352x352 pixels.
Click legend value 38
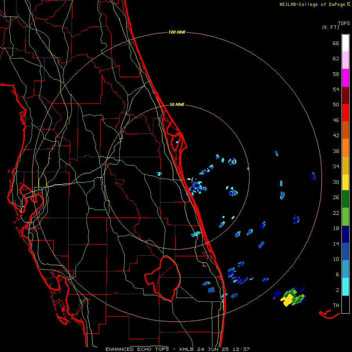[x=336, y=151]
